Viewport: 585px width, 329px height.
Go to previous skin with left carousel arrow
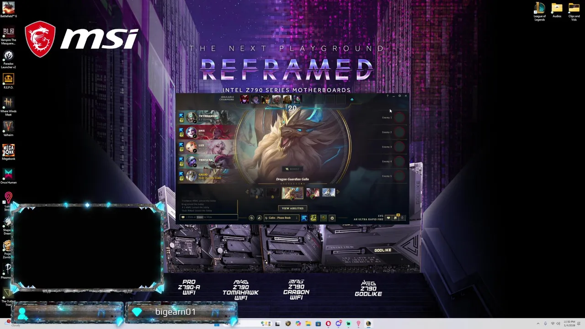click(247, 192)
